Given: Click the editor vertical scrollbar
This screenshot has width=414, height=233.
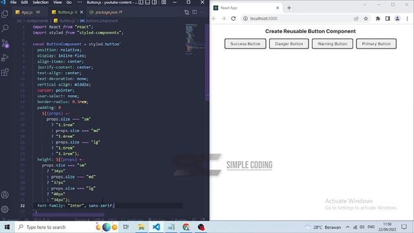Looking at the screenshot, I should tap(207, 62).
